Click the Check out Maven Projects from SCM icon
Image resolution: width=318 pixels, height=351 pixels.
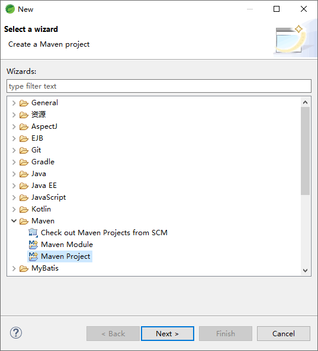pyautogui.click(x=33, y=233)
